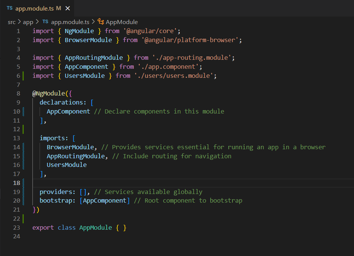The height and width of the screenshot is (256, 354).
Task: Click "app" in the breadcrumb path
Action: click(28, 22)
